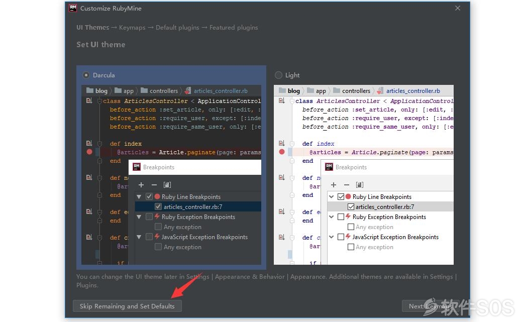
Task: Toggle Any exception checkbox under Ruby Exception, Darcula
Action: pos(158,227)
